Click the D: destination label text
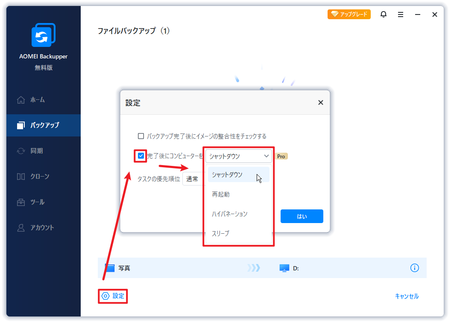The height and width of the screenshot is (322, 451). click(x=296, y=268)
